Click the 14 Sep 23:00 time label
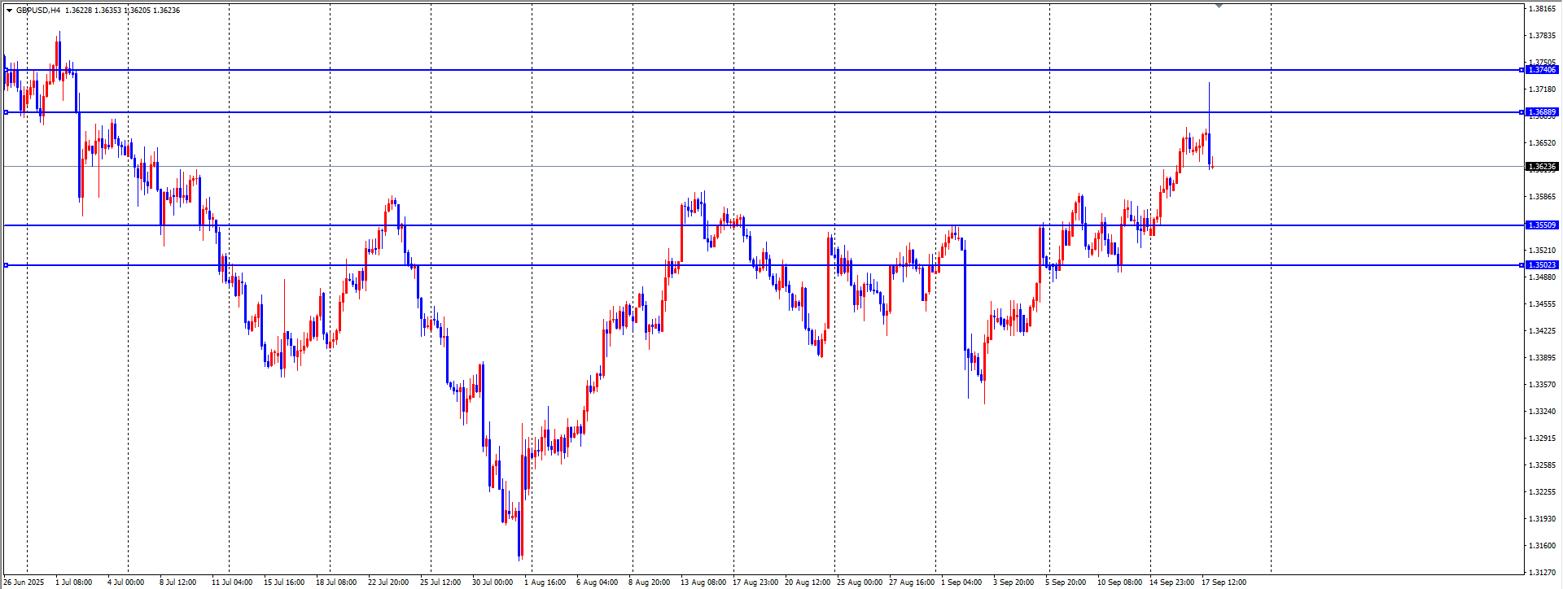Viewport: 1563px width, 589px height. point(1171,582)
